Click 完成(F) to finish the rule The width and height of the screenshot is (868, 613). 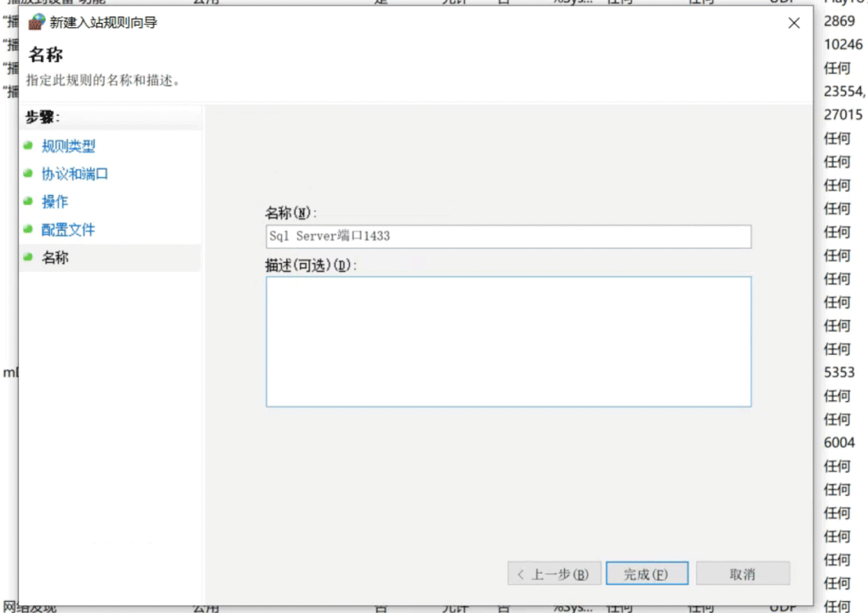click(x=647, y=574)
